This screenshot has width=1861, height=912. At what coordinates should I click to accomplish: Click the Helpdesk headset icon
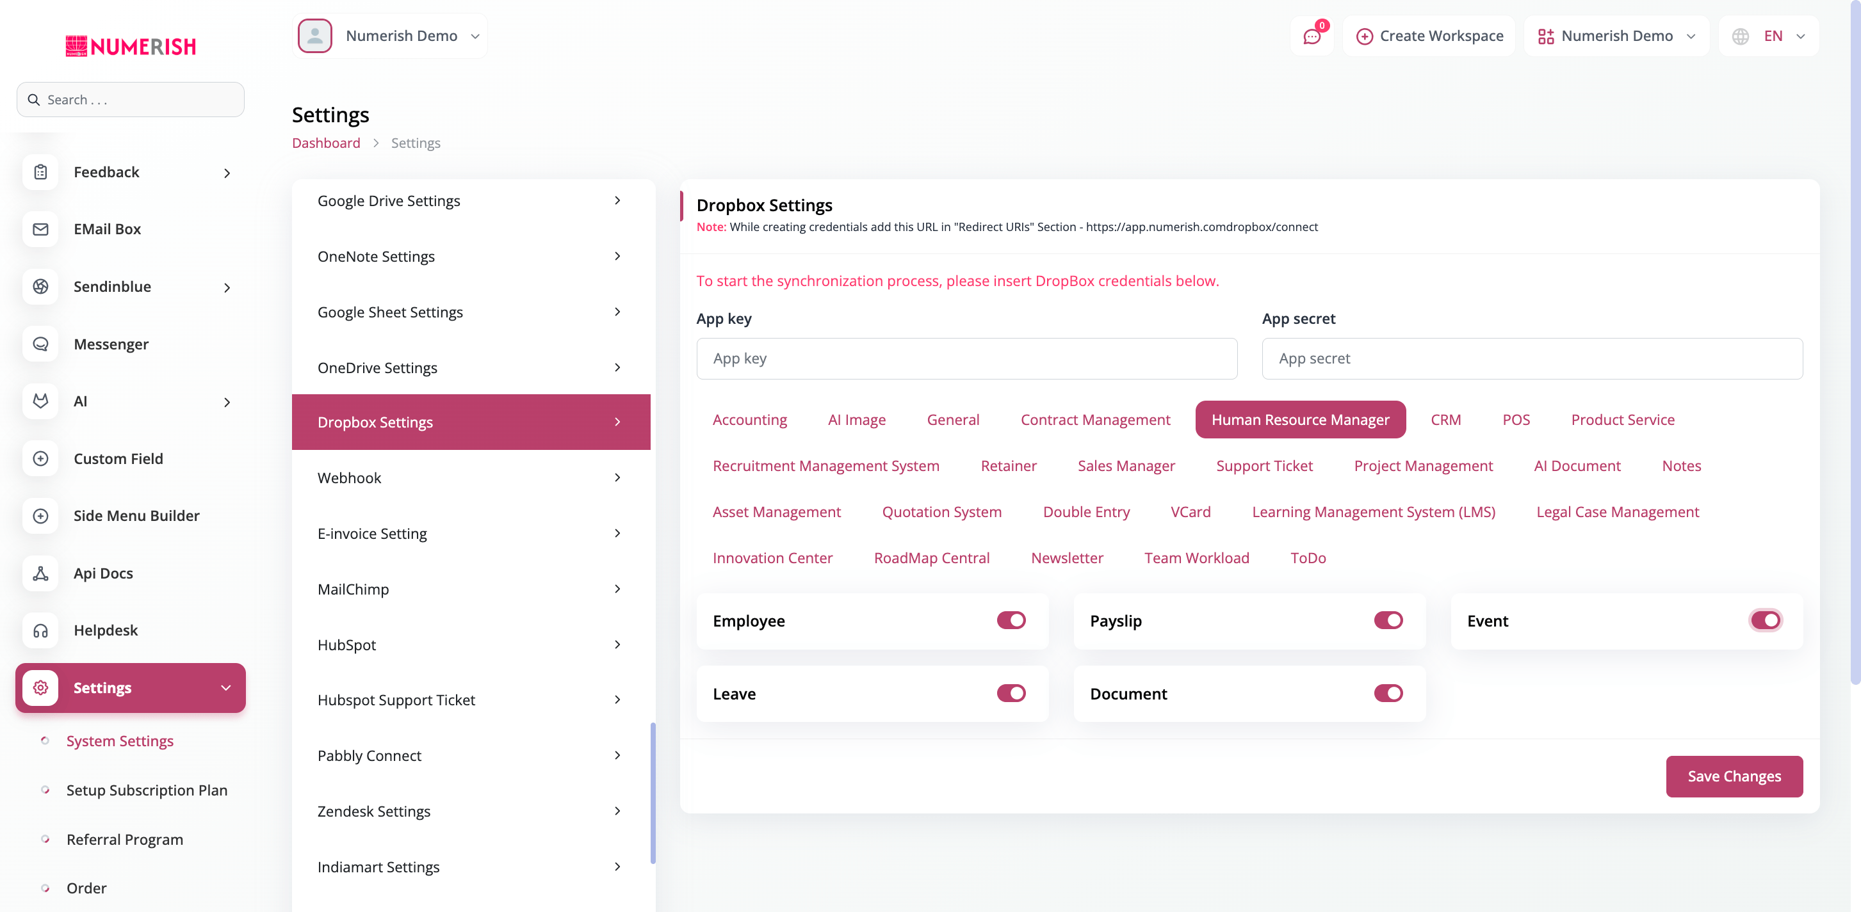pos(40,630)
